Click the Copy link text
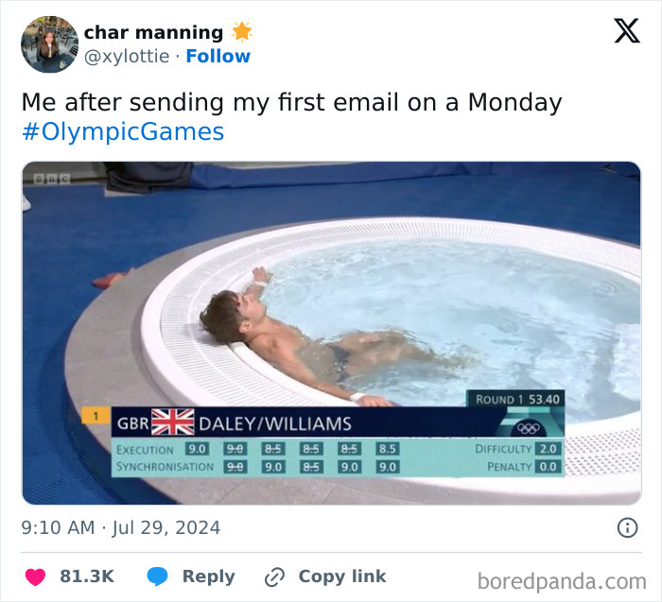The height and width of the screenshot is (602, 662). pyautogui.click(x=342, y=576)
